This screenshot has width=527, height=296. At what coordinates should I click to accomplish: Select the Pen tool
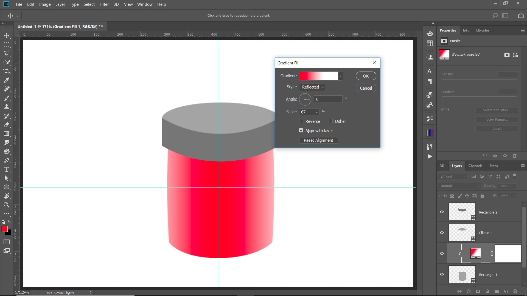(x=7, y=161)
